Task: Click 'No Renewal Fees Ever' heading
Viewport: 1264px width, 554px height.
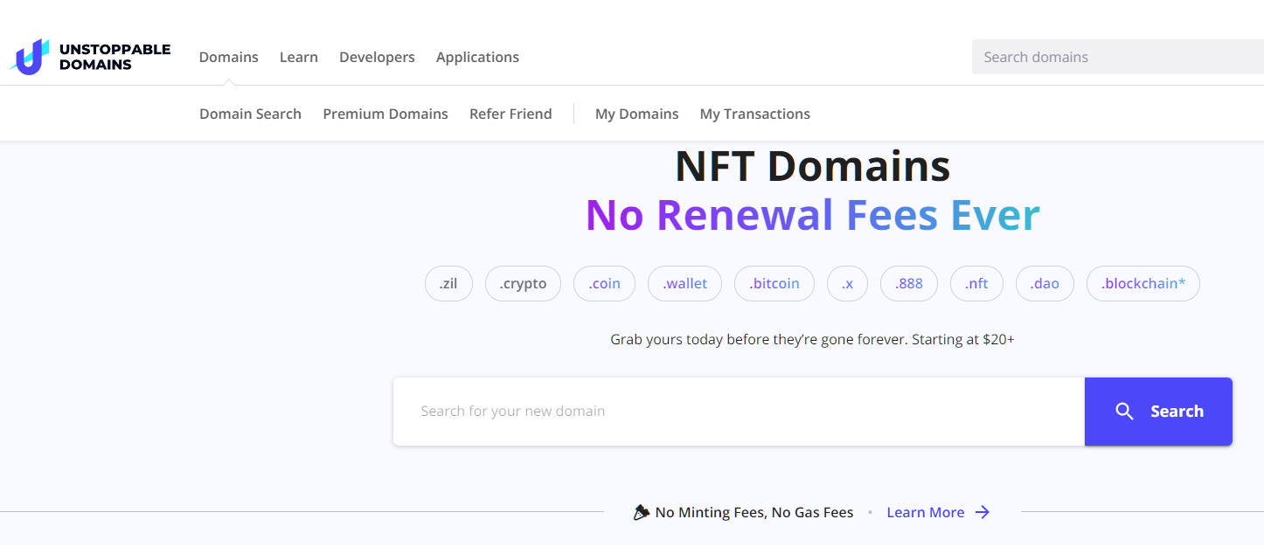Action: coord(813,215)
